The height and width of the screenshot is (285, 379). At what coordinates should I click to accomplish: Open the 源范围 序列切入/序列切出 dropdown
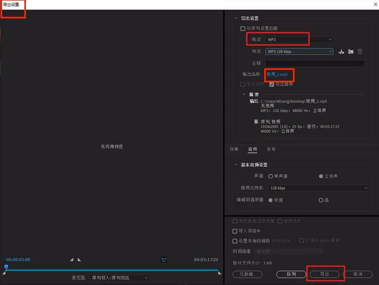pyautogui.click(x=120, y=278)
